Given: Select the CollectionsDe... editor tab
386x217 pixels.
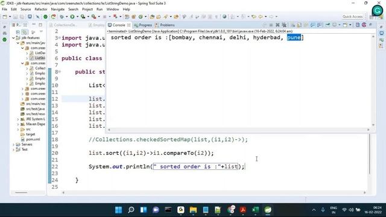Looking at the screenshot, I should pos(63,25).
